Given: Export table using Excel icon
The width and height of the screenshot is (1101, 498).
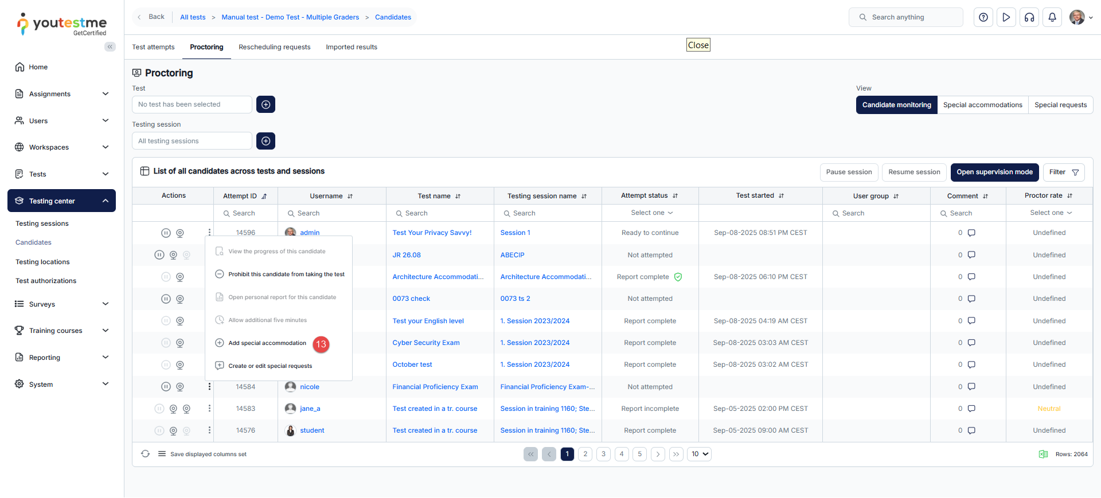Looking at the screenshot, I should click(1043, 454).
